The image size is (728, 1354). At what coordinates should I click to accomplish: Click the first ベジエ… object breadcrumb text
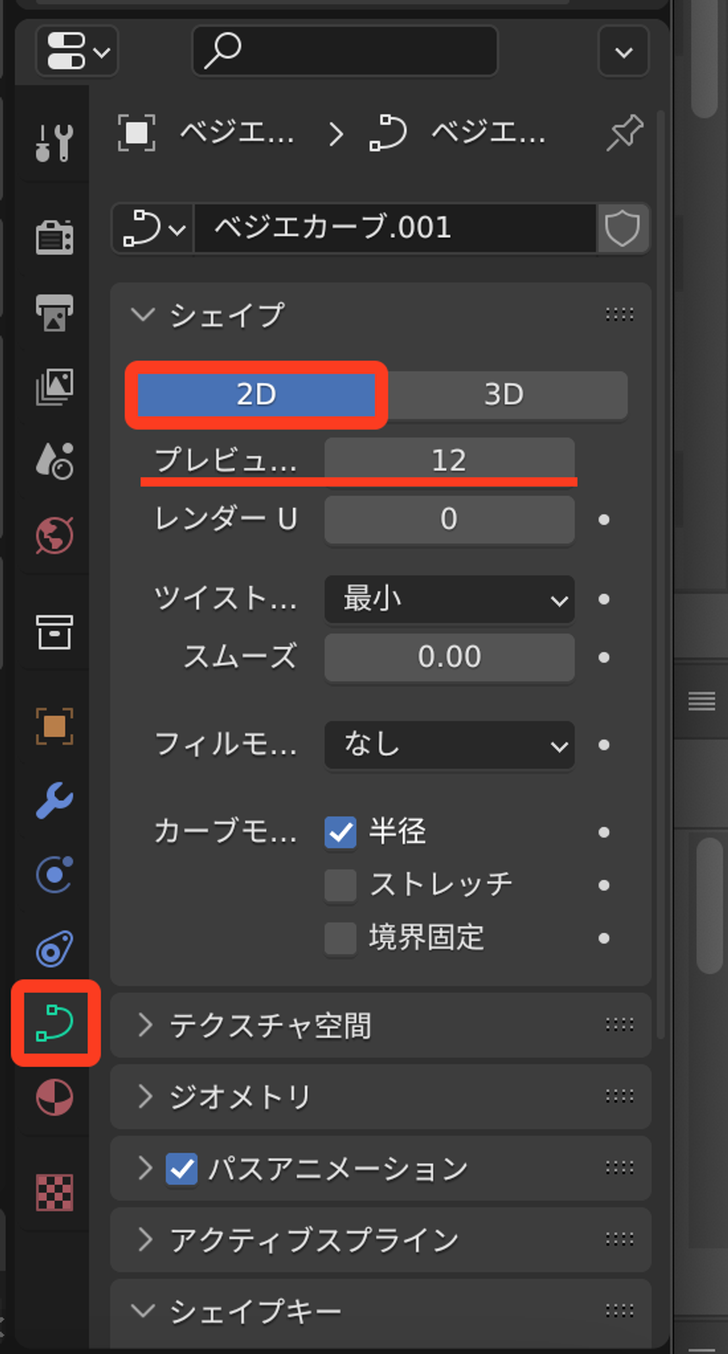pyautogui.click(x=237, y=132)
